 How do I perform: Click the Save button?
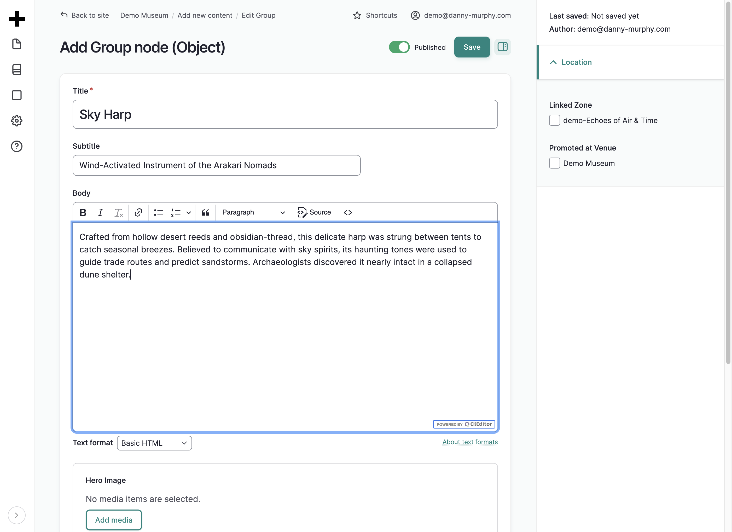click(x=472, y=47)
